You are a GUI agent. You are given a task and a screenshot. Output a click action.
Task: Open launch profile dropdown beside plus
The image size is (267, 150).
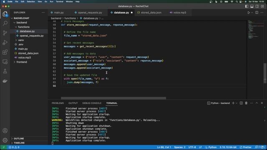pyautogui.click(x=237, y=103)
